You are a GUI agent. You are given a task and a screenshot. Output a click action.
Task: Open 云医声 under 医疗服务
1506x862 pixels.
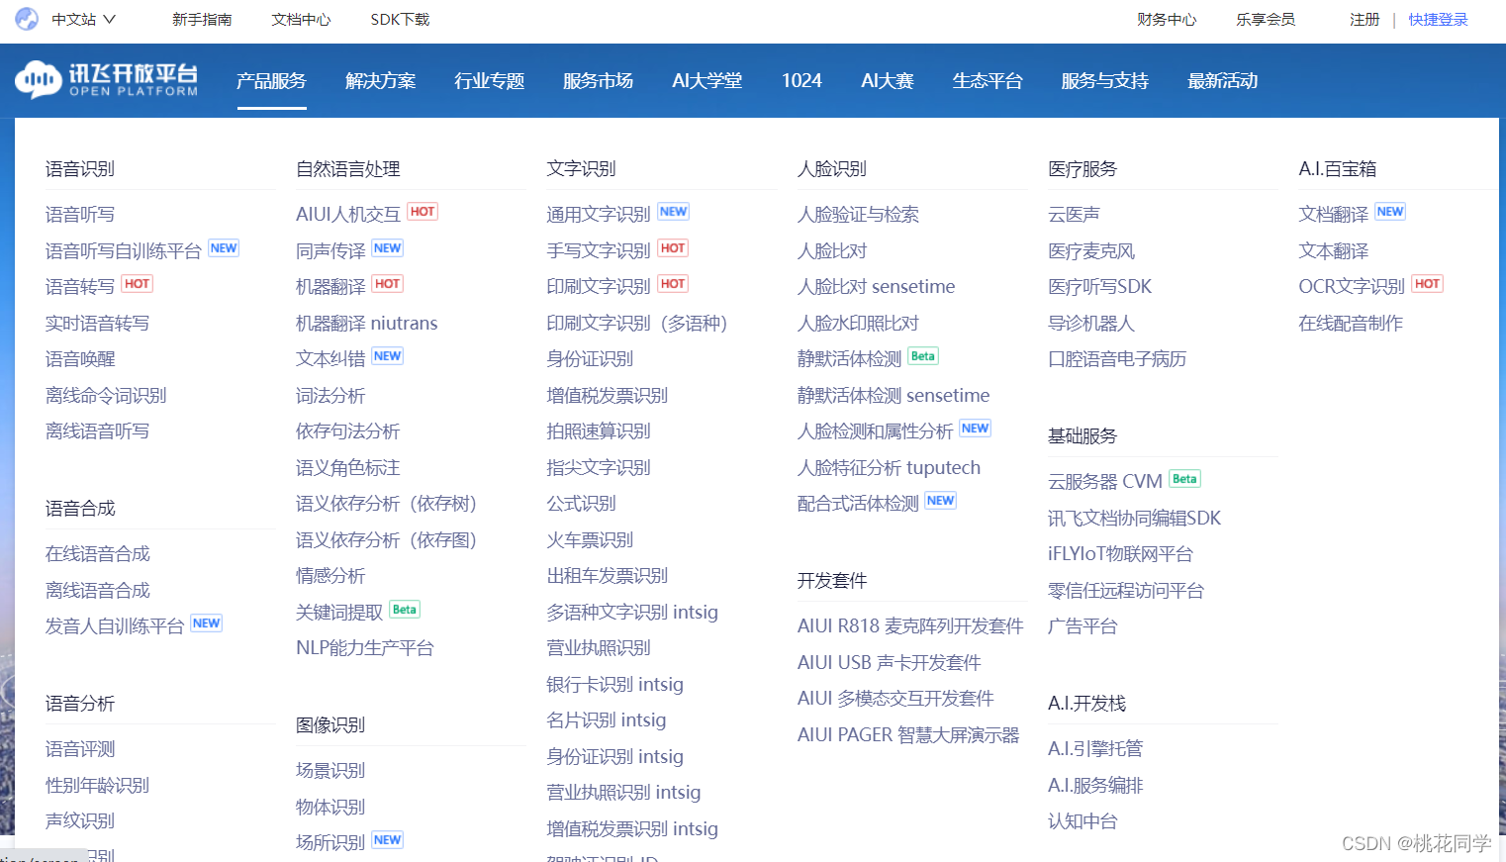click(1074, 215)
